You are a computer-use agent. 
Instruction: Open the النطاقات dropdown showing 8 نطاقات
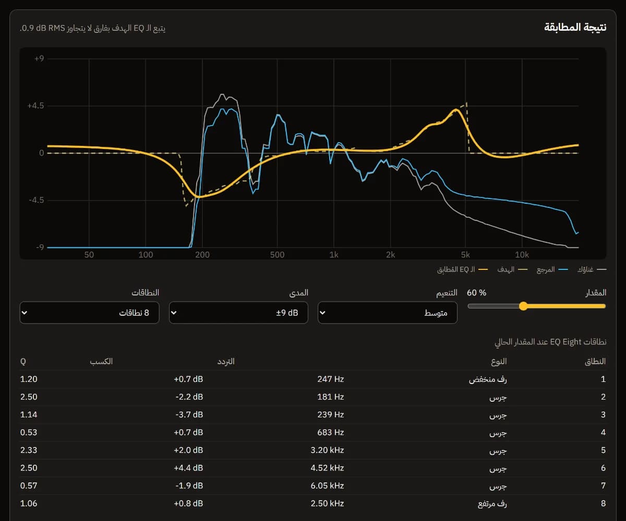coord(89,313)
